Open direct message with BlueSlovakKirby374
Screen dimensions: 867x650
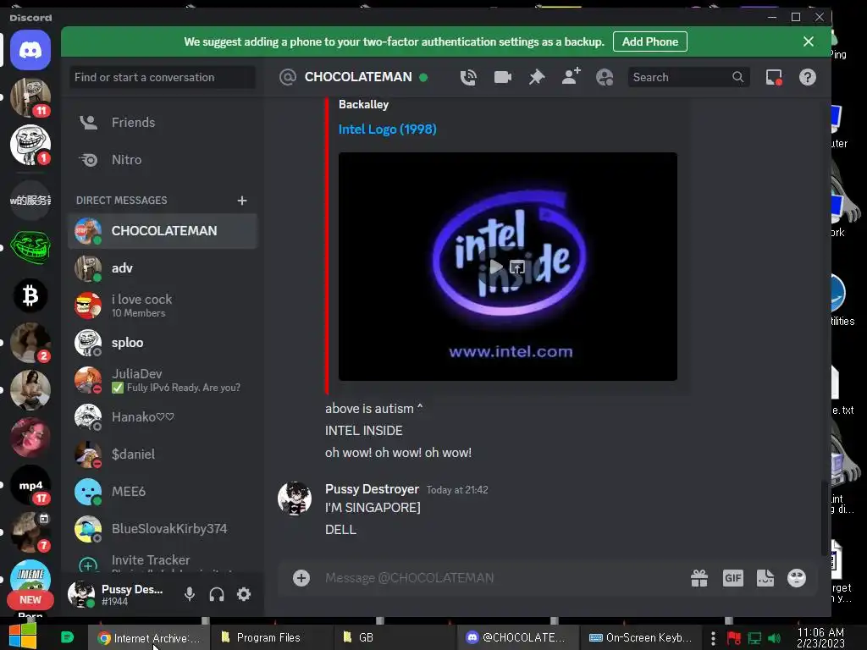coord(163,529)
